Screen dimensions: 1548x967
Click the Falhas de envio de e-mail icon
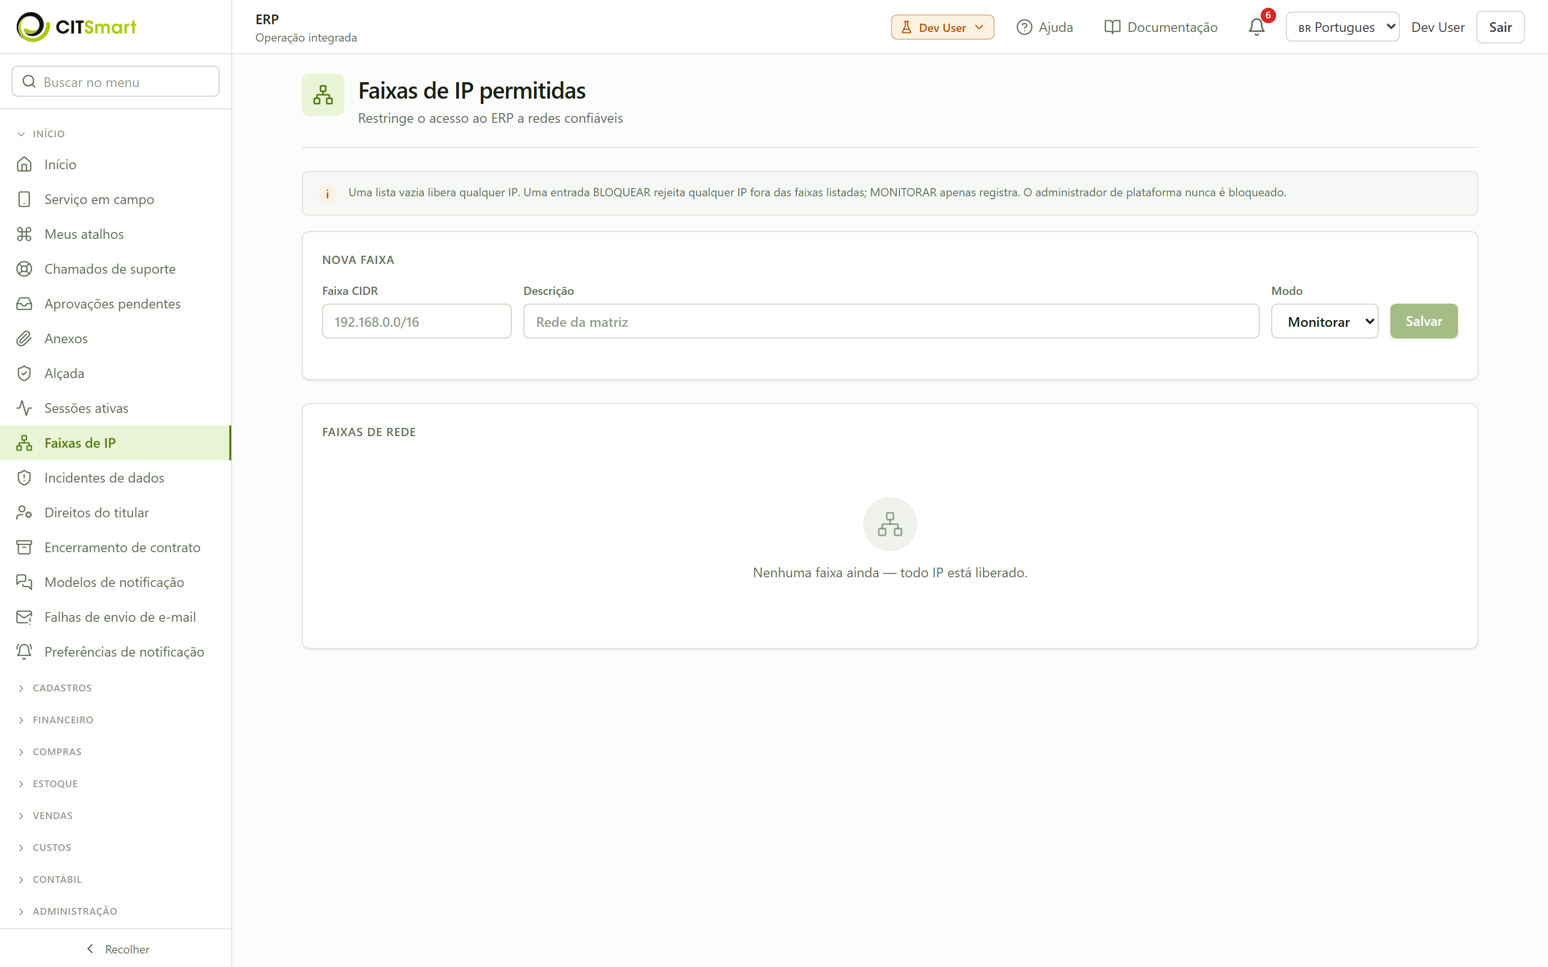24,617
